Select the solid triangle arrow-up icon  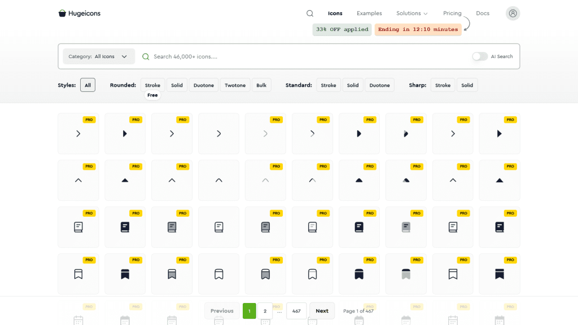click(125, 181)
